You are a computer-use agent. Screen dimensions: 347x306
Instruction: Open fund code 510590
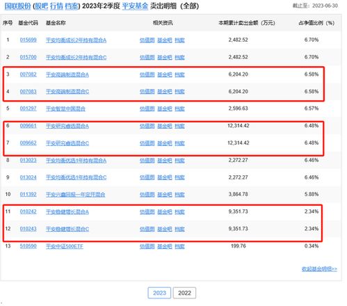(x=29, y=246)
